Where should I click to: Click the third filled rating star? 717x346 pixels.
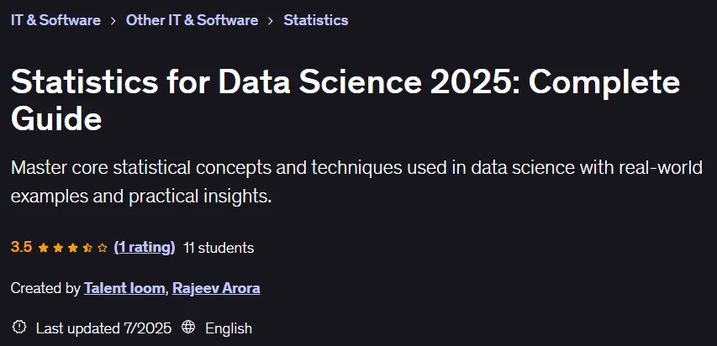(72, 248)
